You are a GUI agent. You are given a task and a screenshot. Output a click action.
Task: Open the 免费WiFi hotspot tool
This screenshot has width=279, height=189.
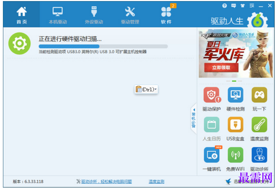pos(236,155)
